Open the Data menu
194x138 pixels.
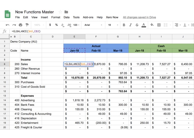coord(66,17)
